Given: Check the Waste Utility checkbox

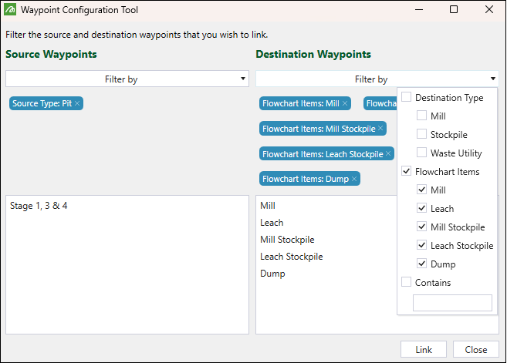Looking at the screenshot, I should pyautogui.click(x=422, y=153).
